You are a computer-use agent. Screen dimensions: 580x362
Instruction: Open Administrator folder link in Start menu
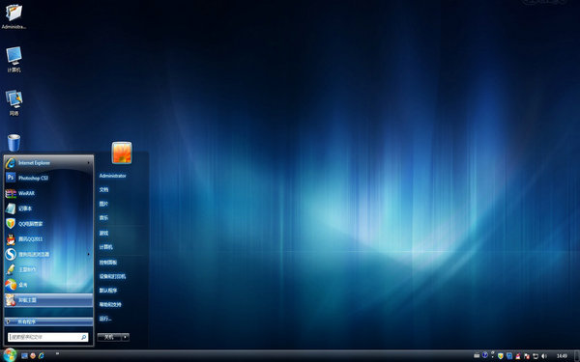[112, 176]
